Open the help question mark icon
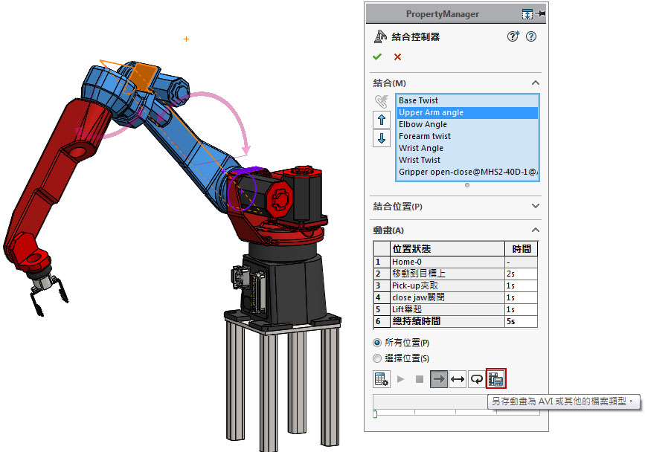The height and width of the screenshot is (452, 645). (531, 36)
